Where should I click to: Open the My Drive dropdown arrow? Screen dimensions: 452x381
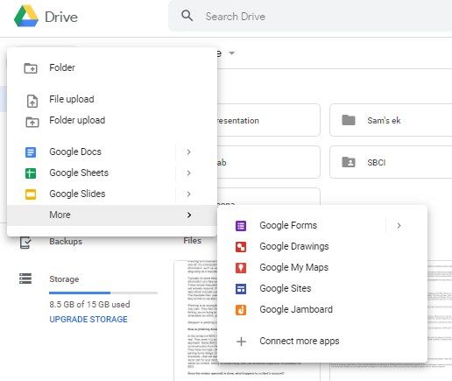pyautogui.click(x=232, y=53)
